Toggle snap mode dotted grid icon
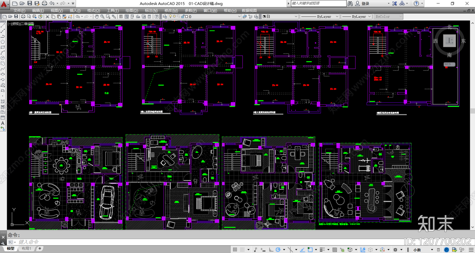This screenshot has width=475, height=253. point(242,250)
